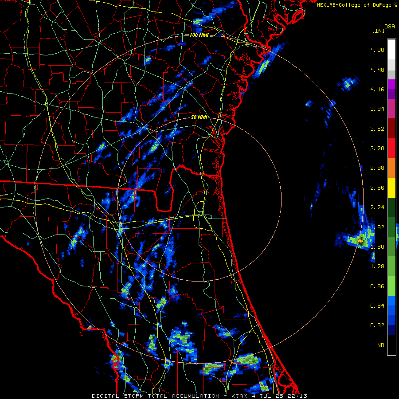The height and width of the screenshot is (399, 399).
Task: Select the 3.20 legend value
Action: pyautogui.click(x=377, y=149)
